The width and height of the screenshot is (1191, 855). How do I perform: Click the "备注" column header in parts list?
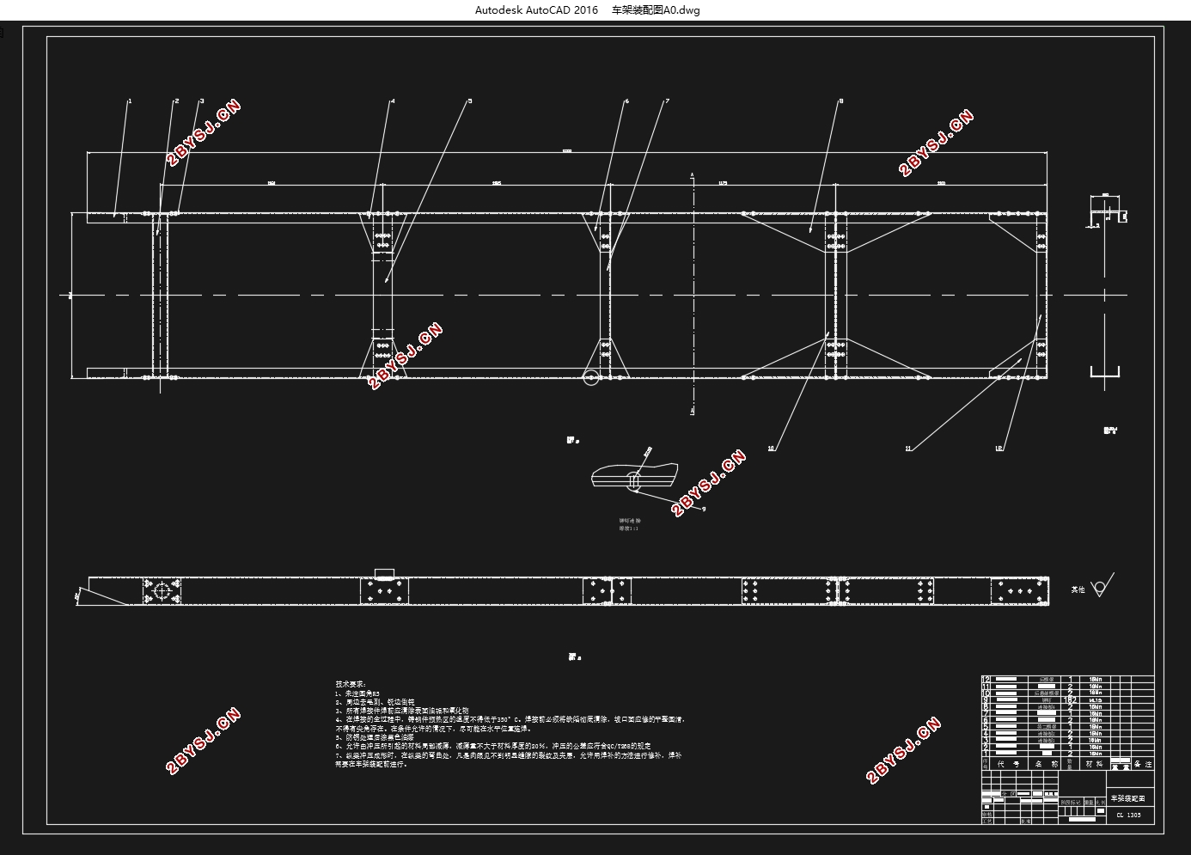click(x=1143, y=764)
